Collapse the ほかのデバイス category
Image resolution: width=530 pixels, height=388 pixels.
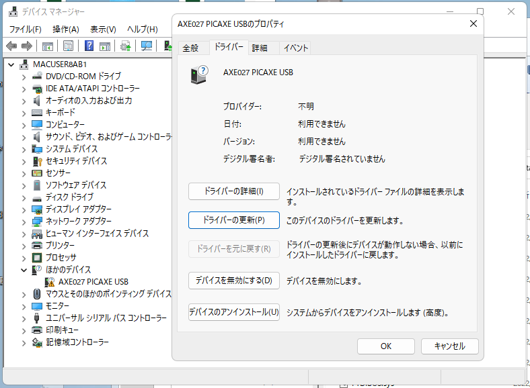[24, 270]
